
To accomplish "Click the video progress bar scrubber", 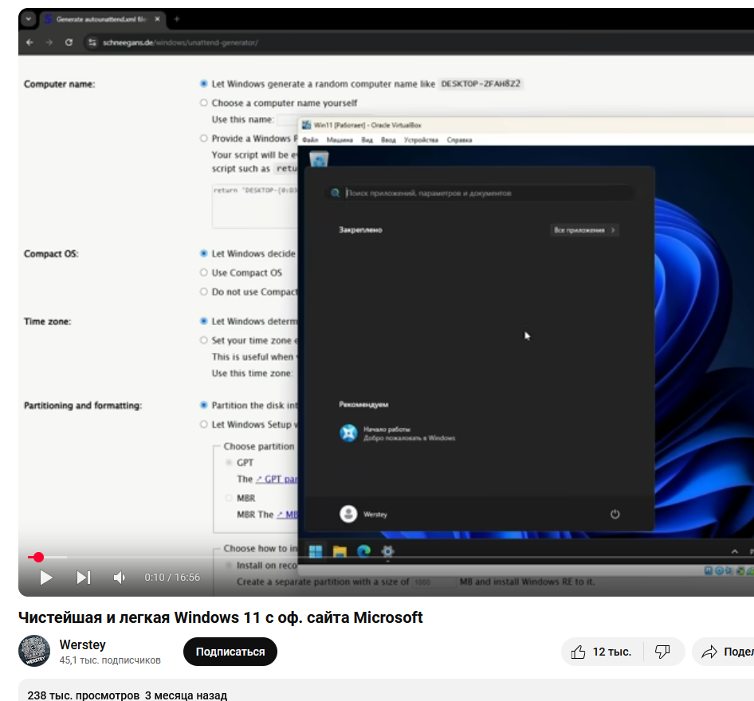I will 38,557.
